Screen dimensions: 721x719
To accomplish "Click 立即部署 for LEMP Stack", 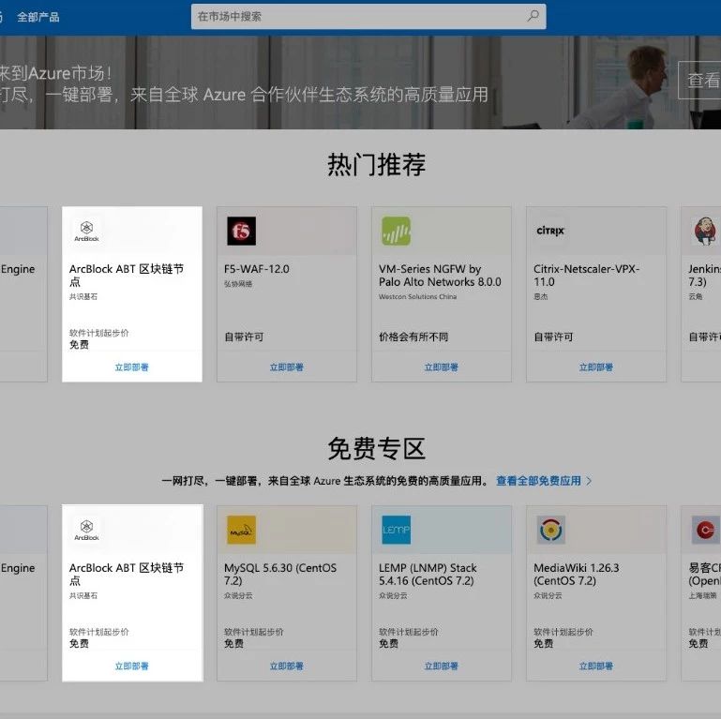I will (x=441, y=667).
